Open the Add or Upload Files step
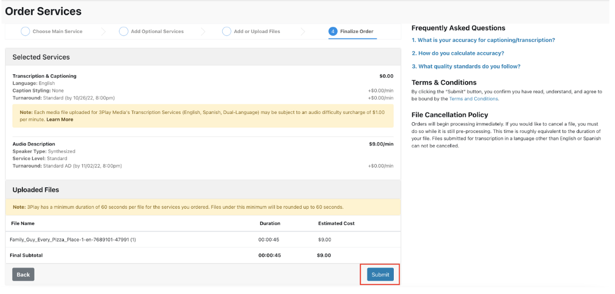Screen dimensions: 615x294 pos(251,31)
